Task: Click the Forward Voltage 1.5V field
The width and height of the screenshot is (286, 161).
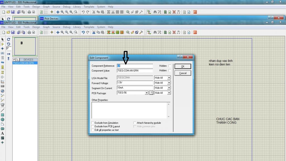Action: tap(135, 83)
